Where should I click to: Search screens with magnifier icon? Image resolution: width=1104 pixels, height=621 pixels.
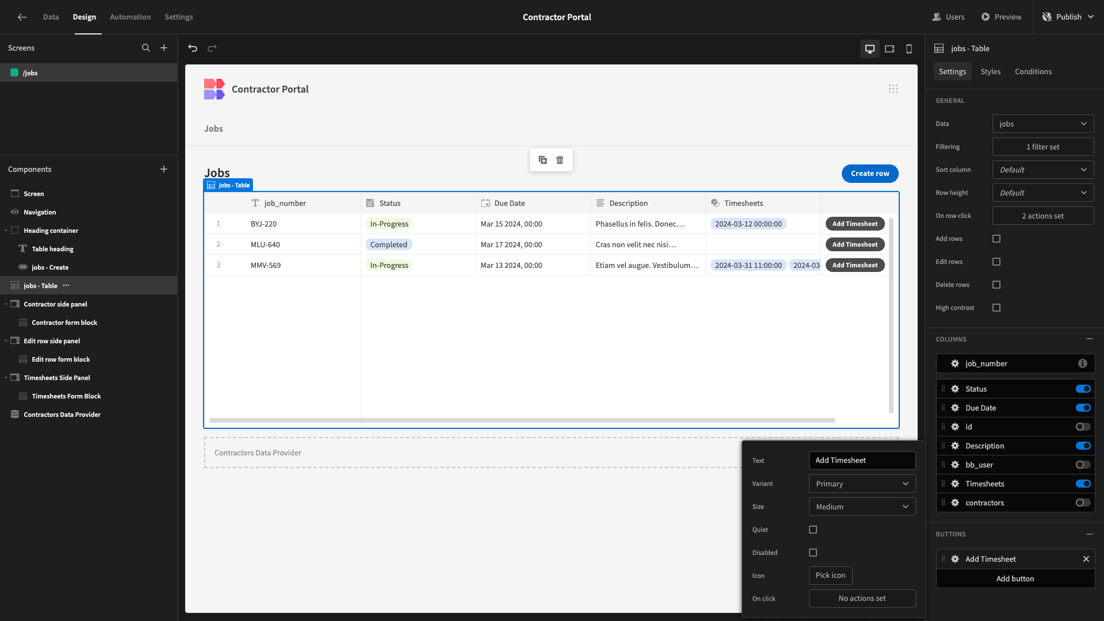coord(146,48)
